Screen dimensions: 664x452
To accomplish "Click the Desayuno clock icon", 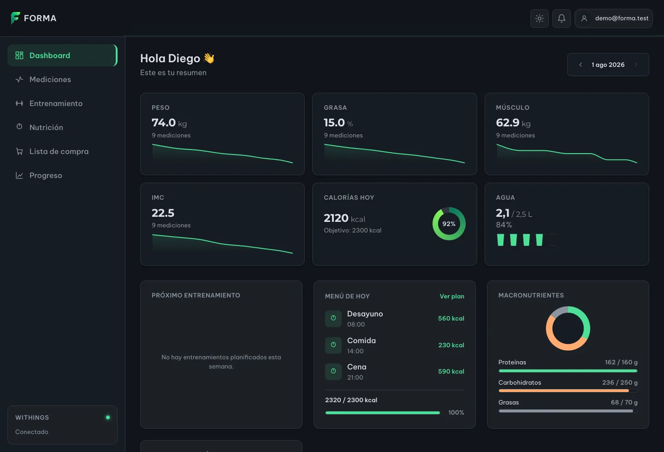I will tap(333, 318).
